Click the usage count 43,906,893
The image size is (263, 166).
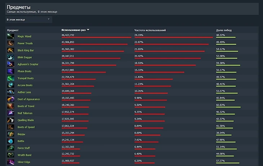tap(68, 42)
